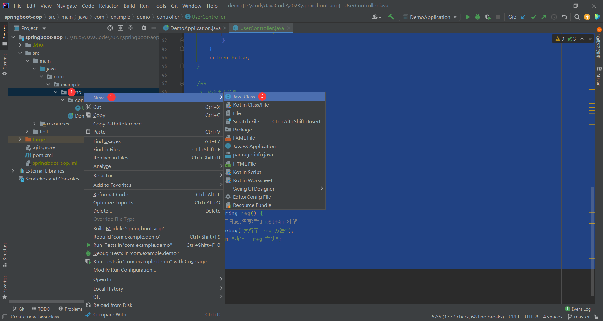
Task: Change CRLF line separator
Action: pos(514,317)
